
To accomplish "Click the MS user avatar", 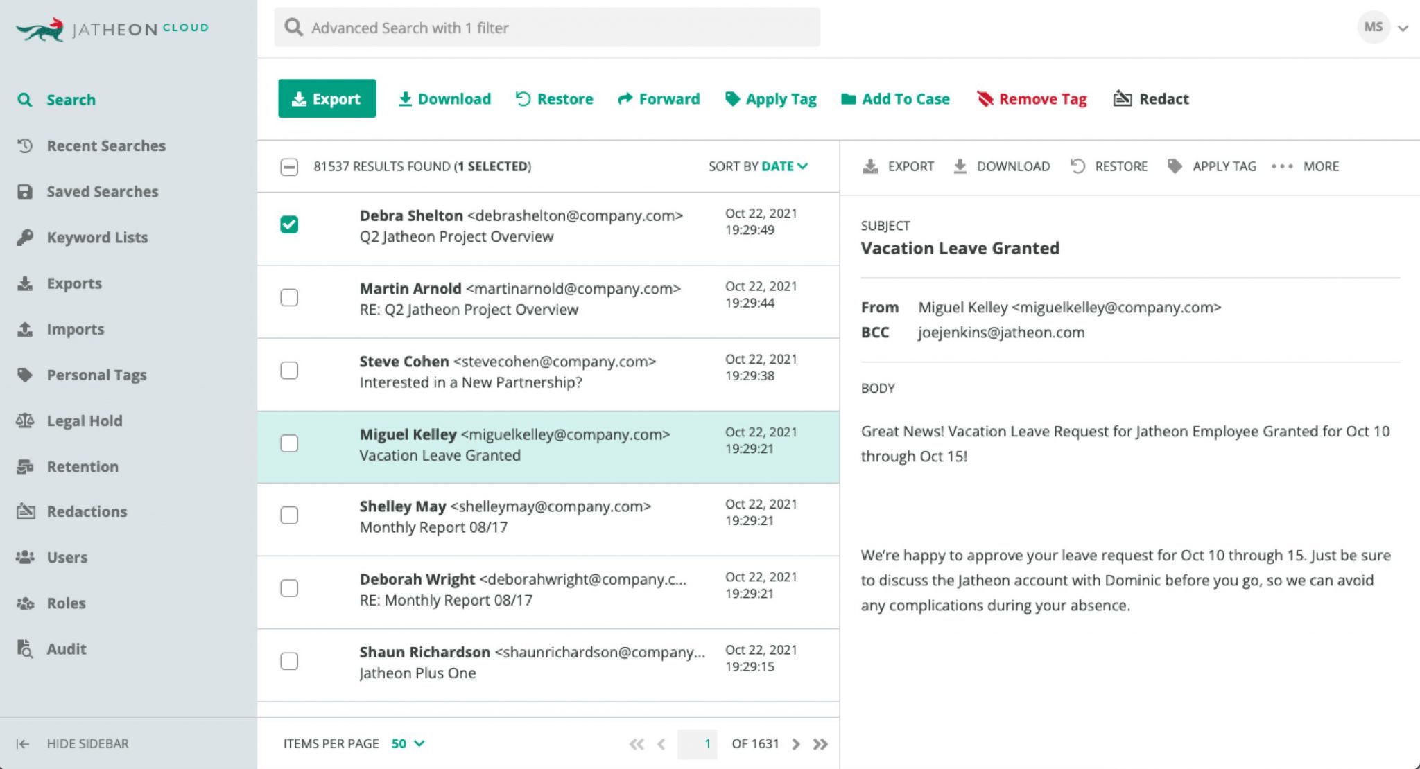I will tap(1373, 27).
